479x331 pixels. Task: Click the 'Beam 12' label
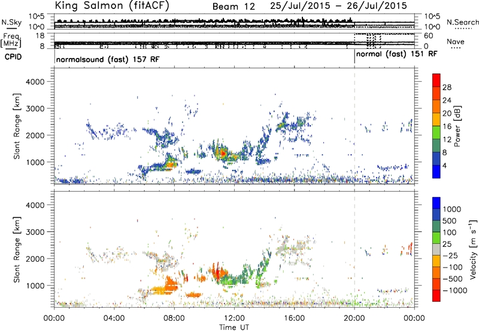click(x=234, y=7)
